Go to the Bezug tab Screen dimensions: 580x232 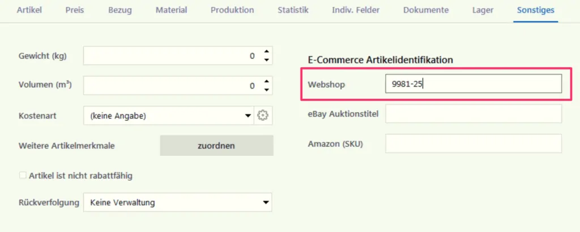click(x=120, y=10)
